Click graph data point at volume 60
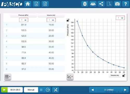 (x=124, y=68)
